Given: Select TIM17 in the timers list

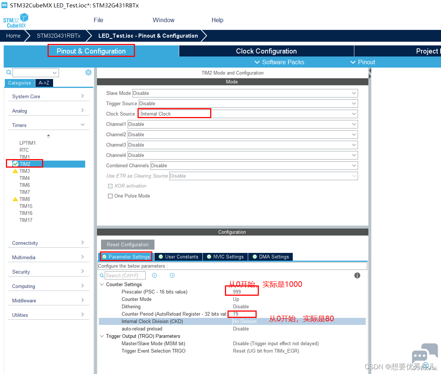Looking at the screenshot, I should 26,220.
